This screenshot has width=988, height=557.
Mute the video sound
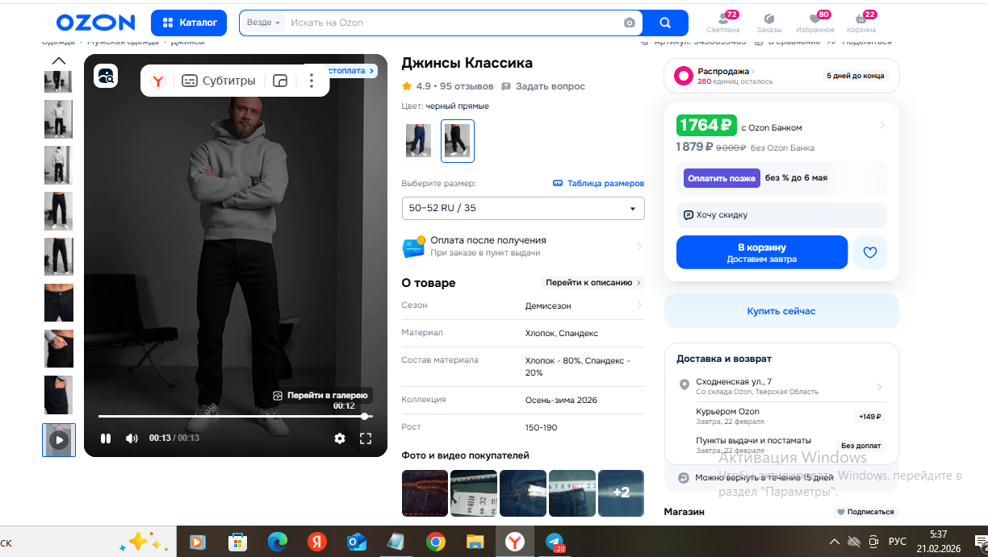[132, 439]
